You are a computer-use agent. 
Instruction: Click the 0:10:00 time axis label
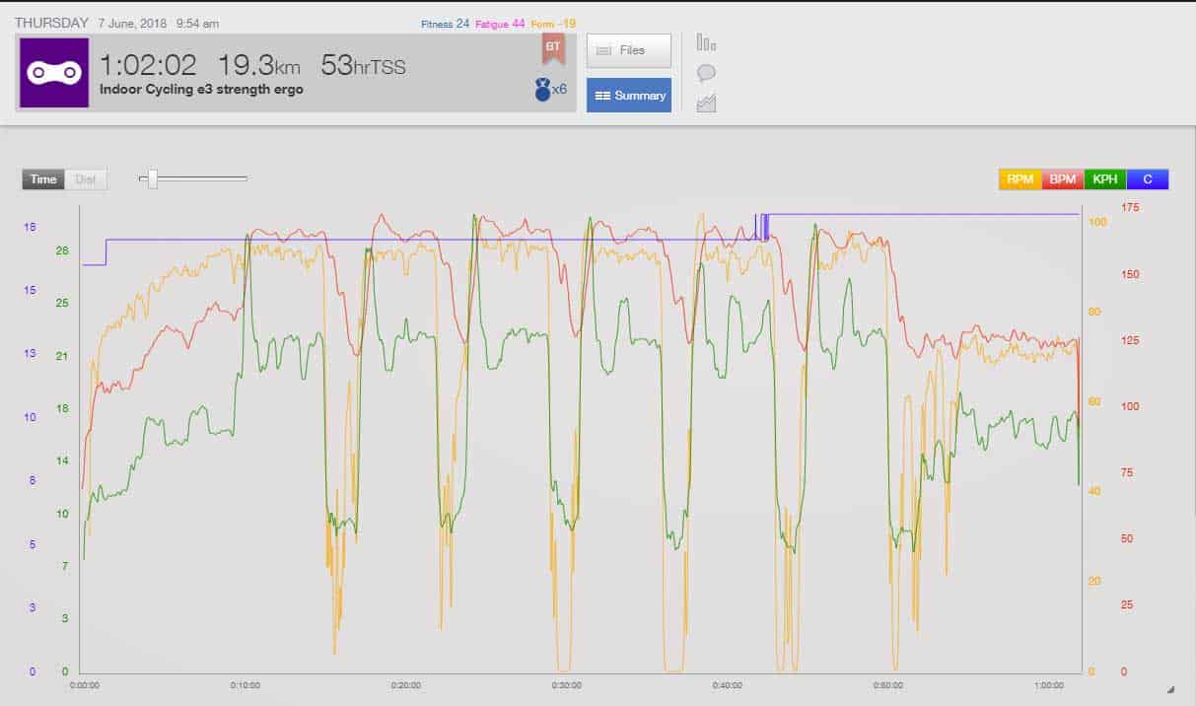coord(245,685)
